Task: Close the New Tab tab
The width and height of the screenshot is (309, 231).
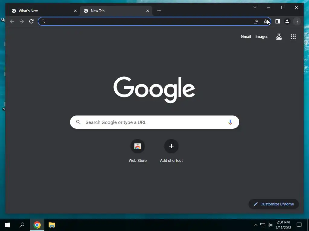Action: pos(147,11)
